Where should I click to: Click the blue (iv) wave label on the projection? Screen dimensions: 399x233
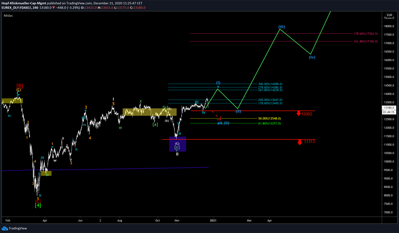pyautogui.click(x=312, y=57)
